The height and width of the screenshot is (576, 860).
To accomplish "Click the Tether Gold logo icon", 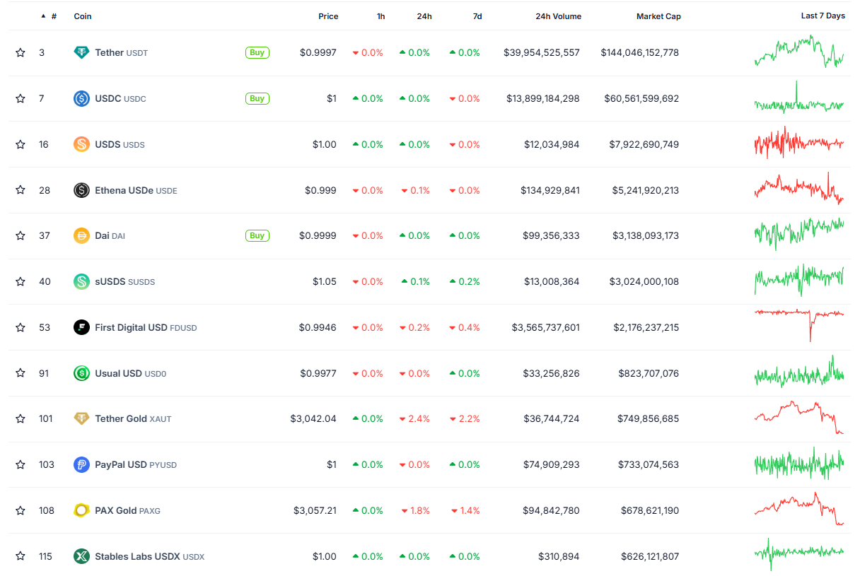I will (82, 418).
